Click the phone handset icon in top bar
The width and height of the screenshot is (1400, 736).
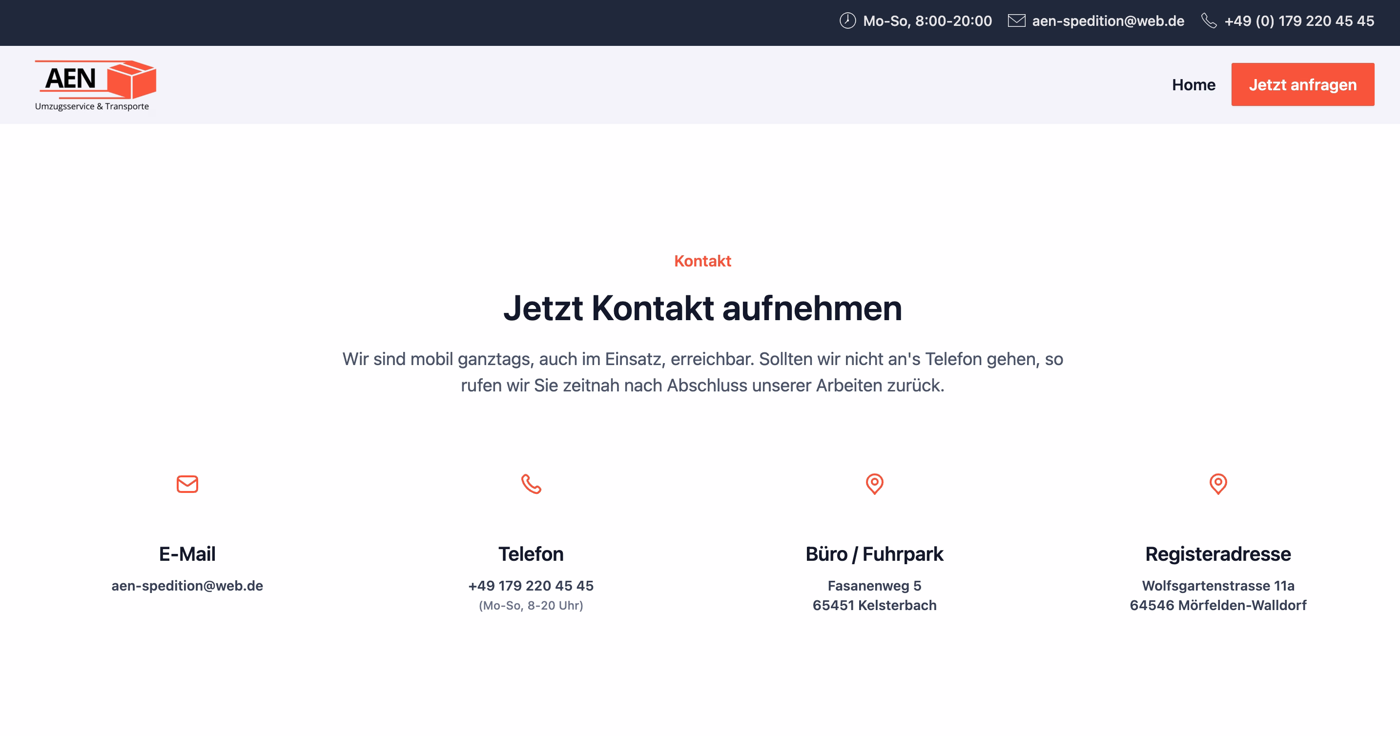(1208, 20)
